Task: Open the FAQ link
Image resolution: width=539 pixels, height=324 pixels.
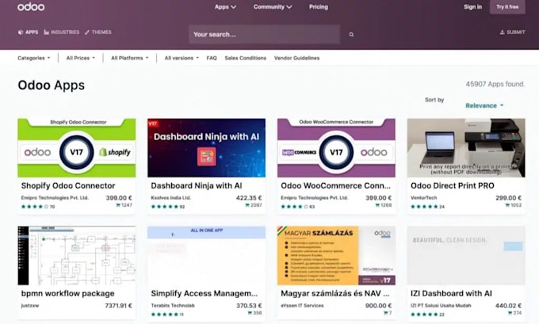Action: pyautogui.click(x=212, y=58)
